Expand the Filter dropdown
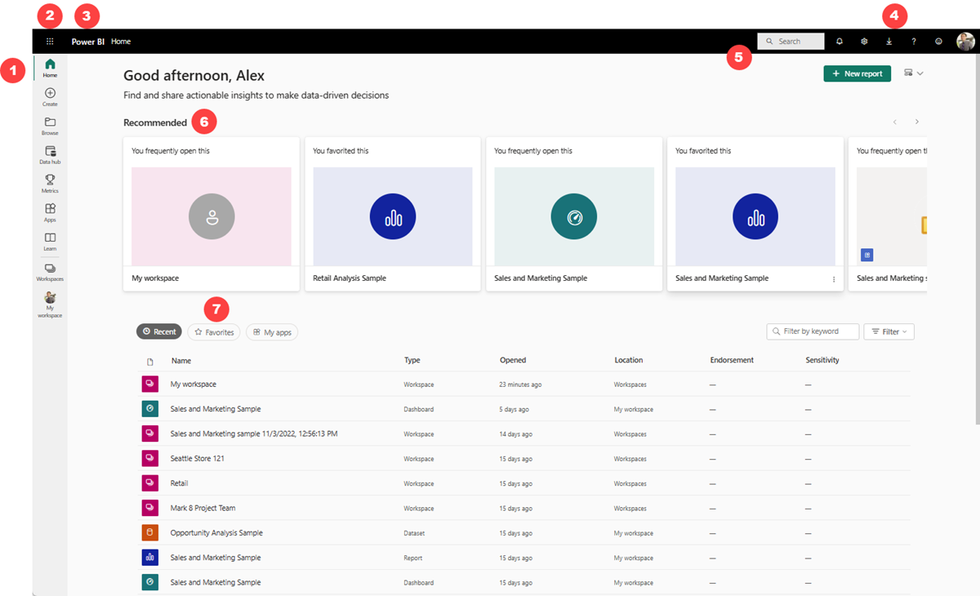The width and height of the screenshot is (980, 596). [x=889, y=331]
